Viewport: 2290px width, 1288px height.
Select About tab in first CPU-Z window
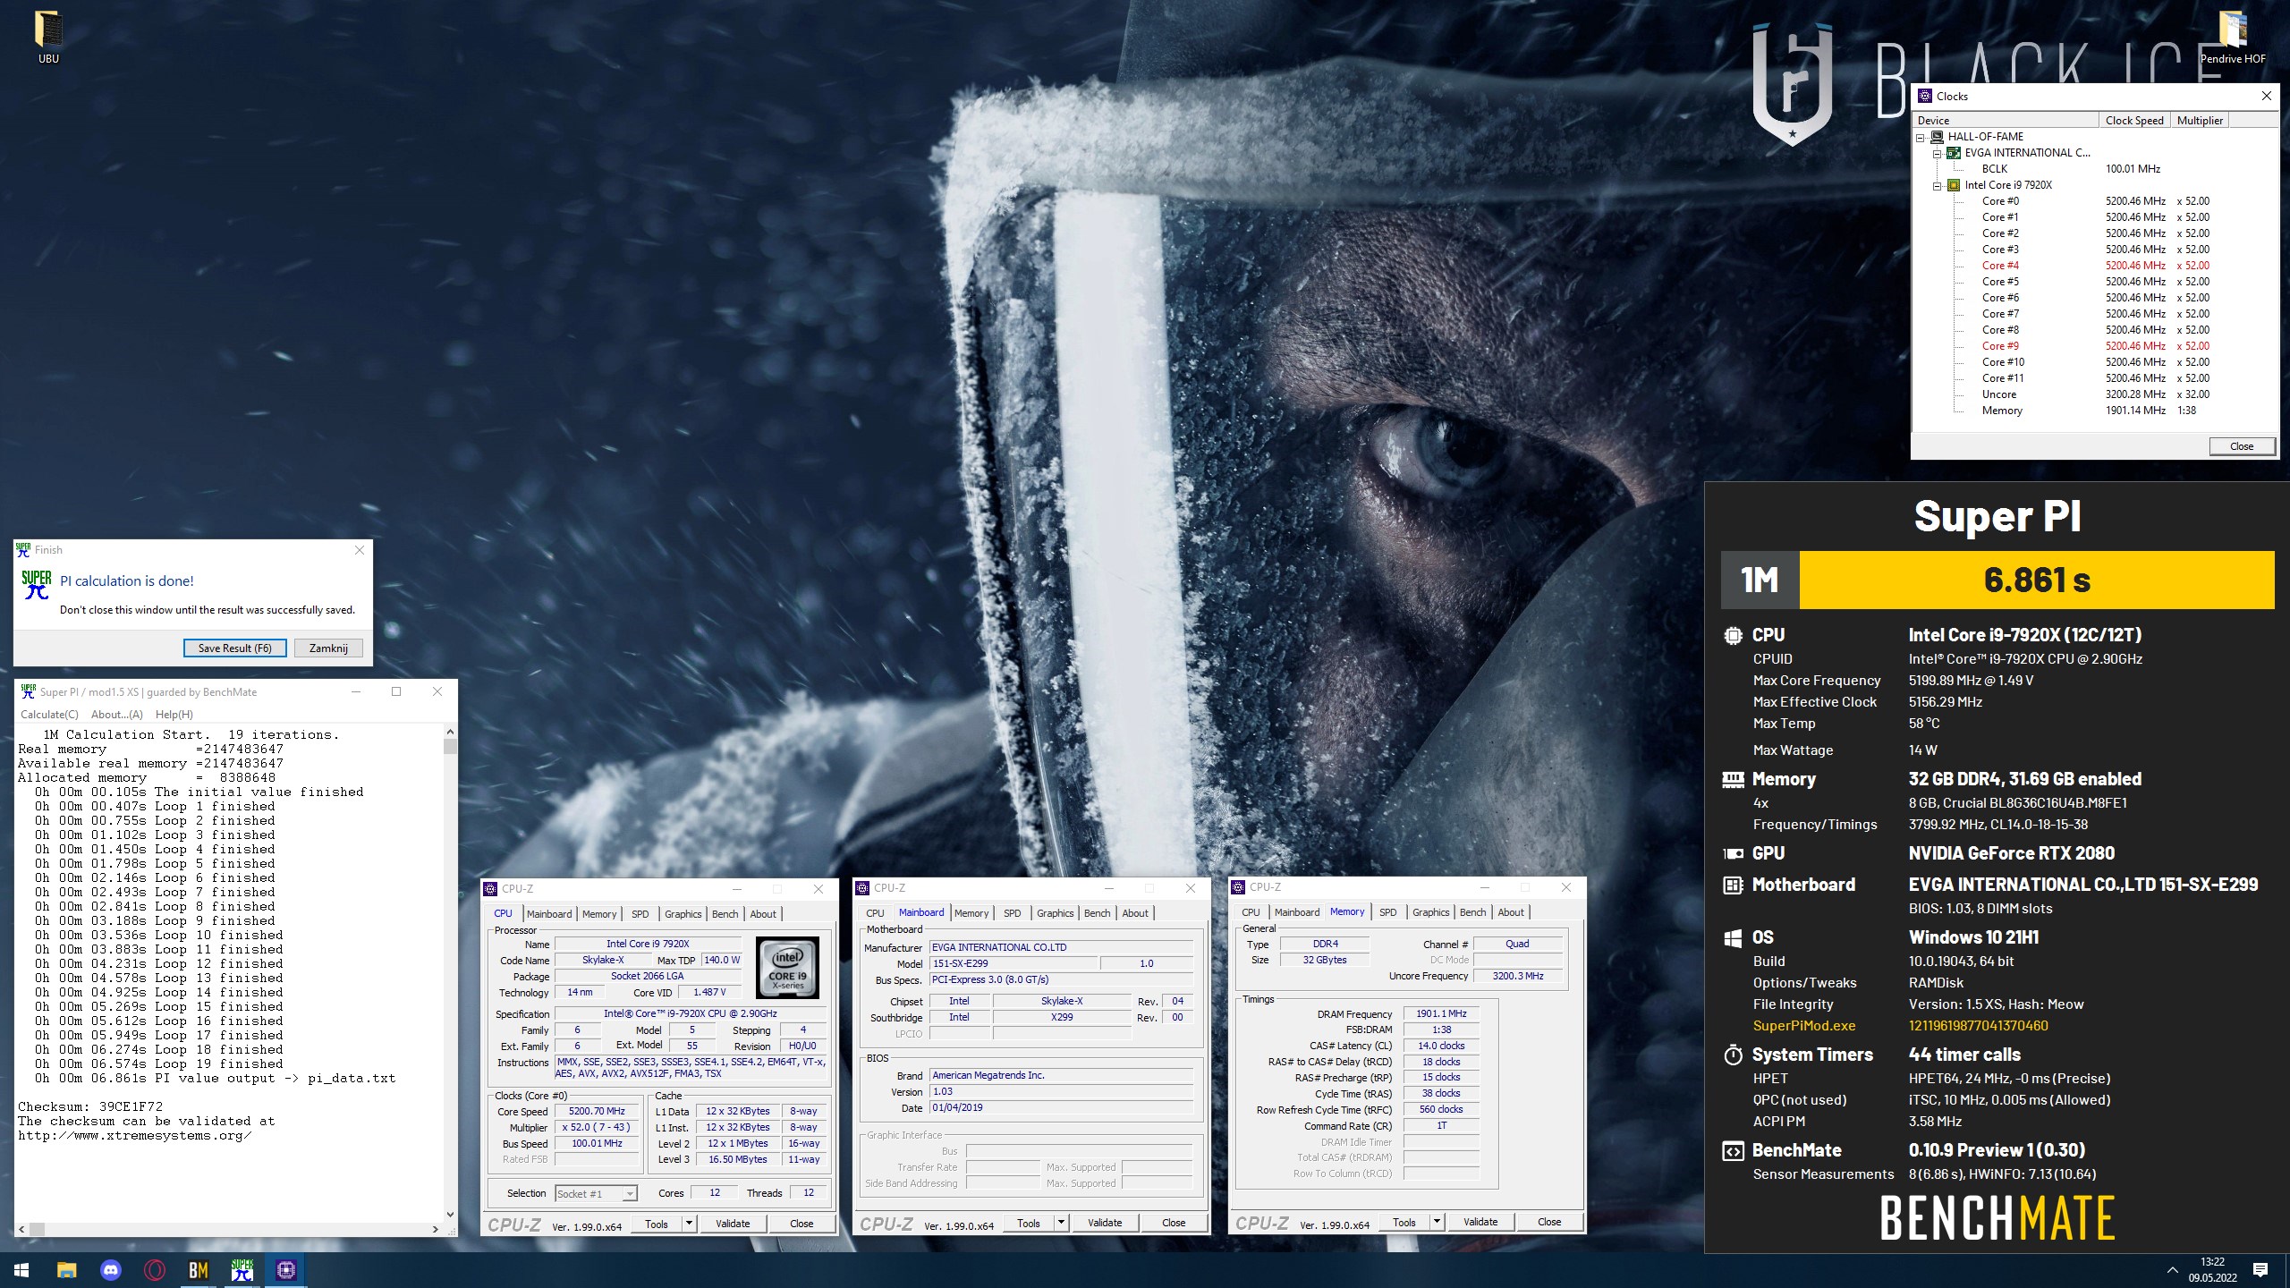(763, 914)
